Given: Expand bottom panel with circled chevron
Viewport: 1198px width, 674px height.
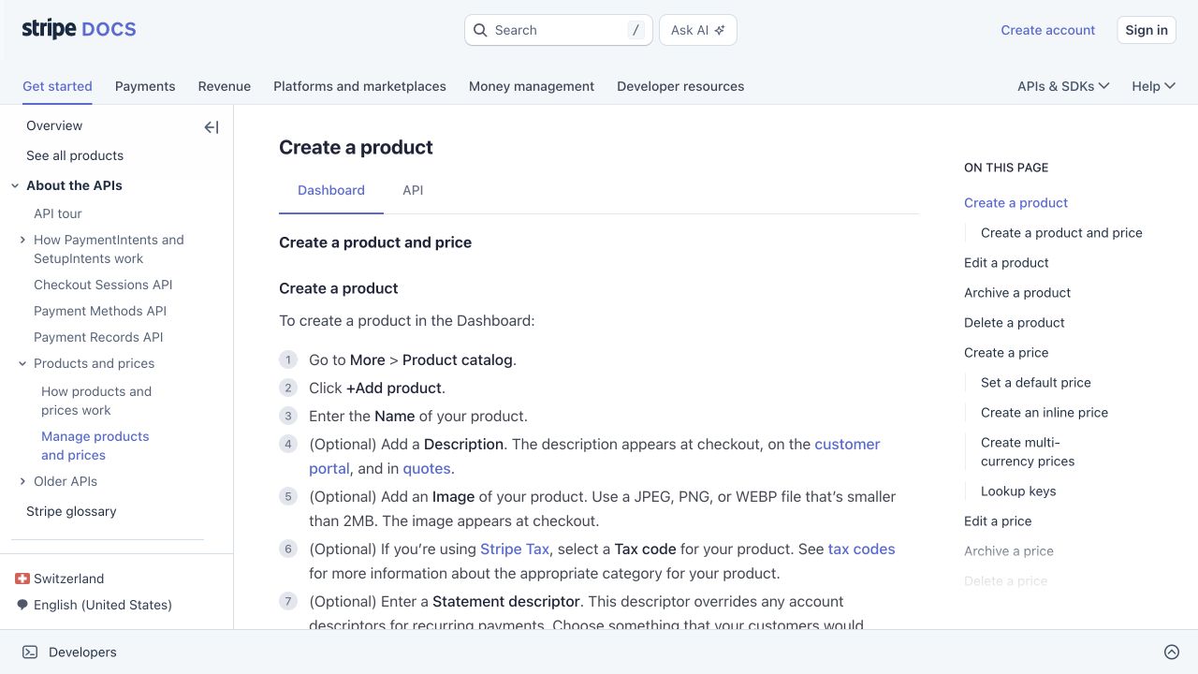Looking at the screenshot, I should [1171, 652].
